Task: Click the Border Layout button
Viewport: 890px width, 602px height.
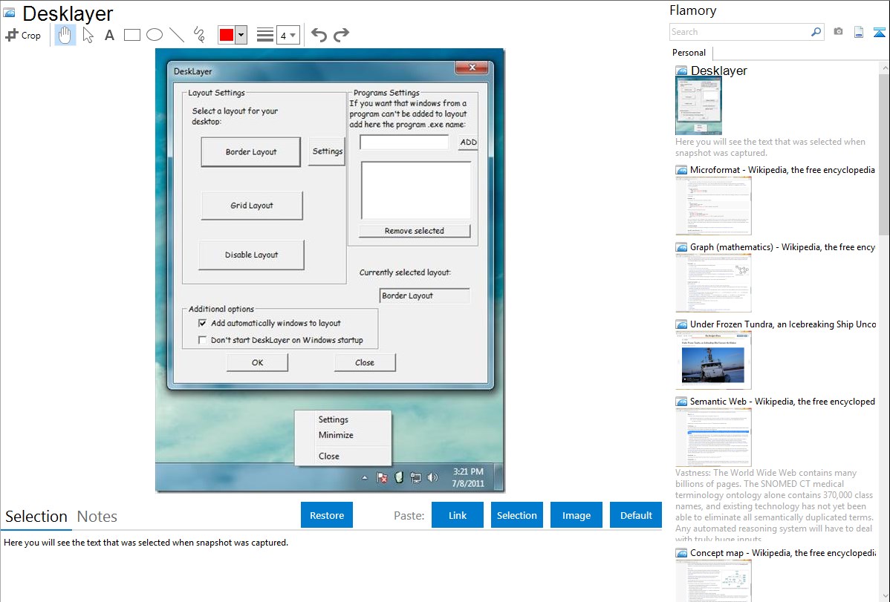Action: pyautogui.click(x=251, y=152)
